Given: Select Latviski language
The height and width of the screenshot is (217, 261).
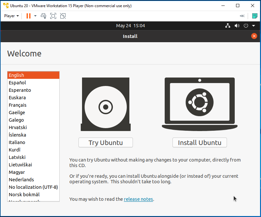Looking at the screenshot, I should tap(33, 157).
